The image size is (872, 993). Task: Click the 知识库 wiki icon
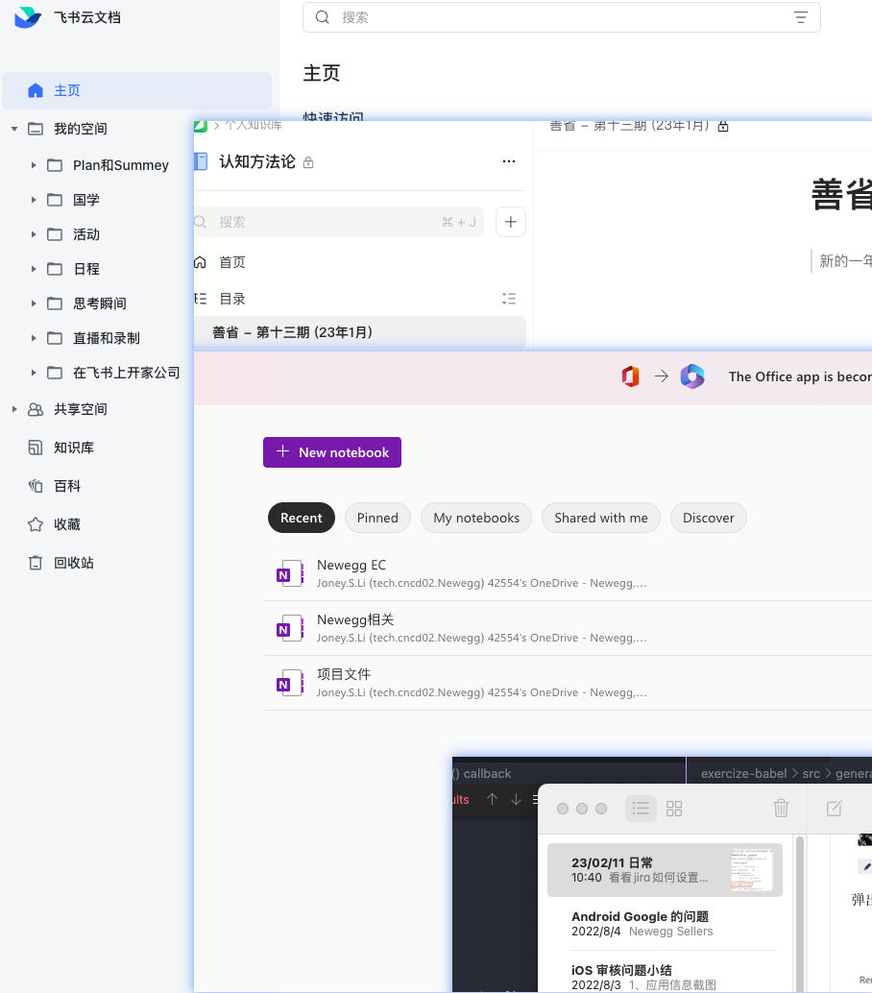tap(36, 448)
